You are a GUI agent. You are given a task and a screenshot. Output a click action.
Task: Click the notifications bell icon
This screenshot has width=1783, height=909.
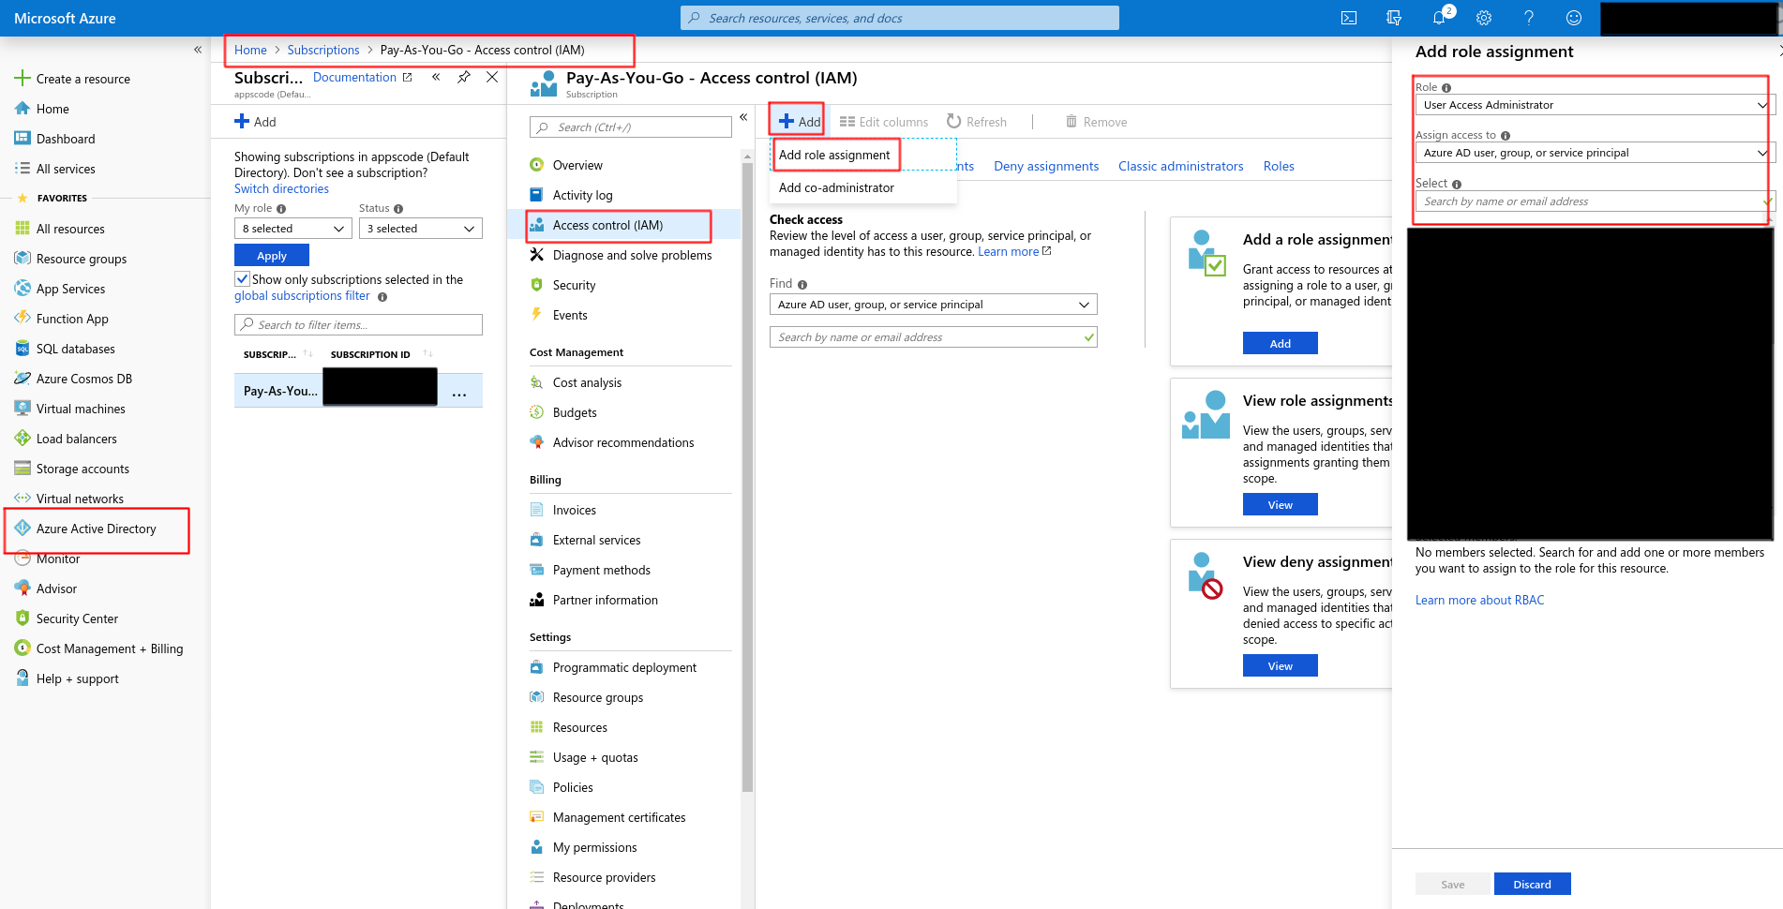click(x=1439, y=18)
